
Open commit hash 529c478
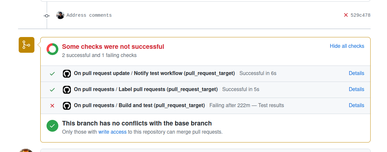coord(360,15)
